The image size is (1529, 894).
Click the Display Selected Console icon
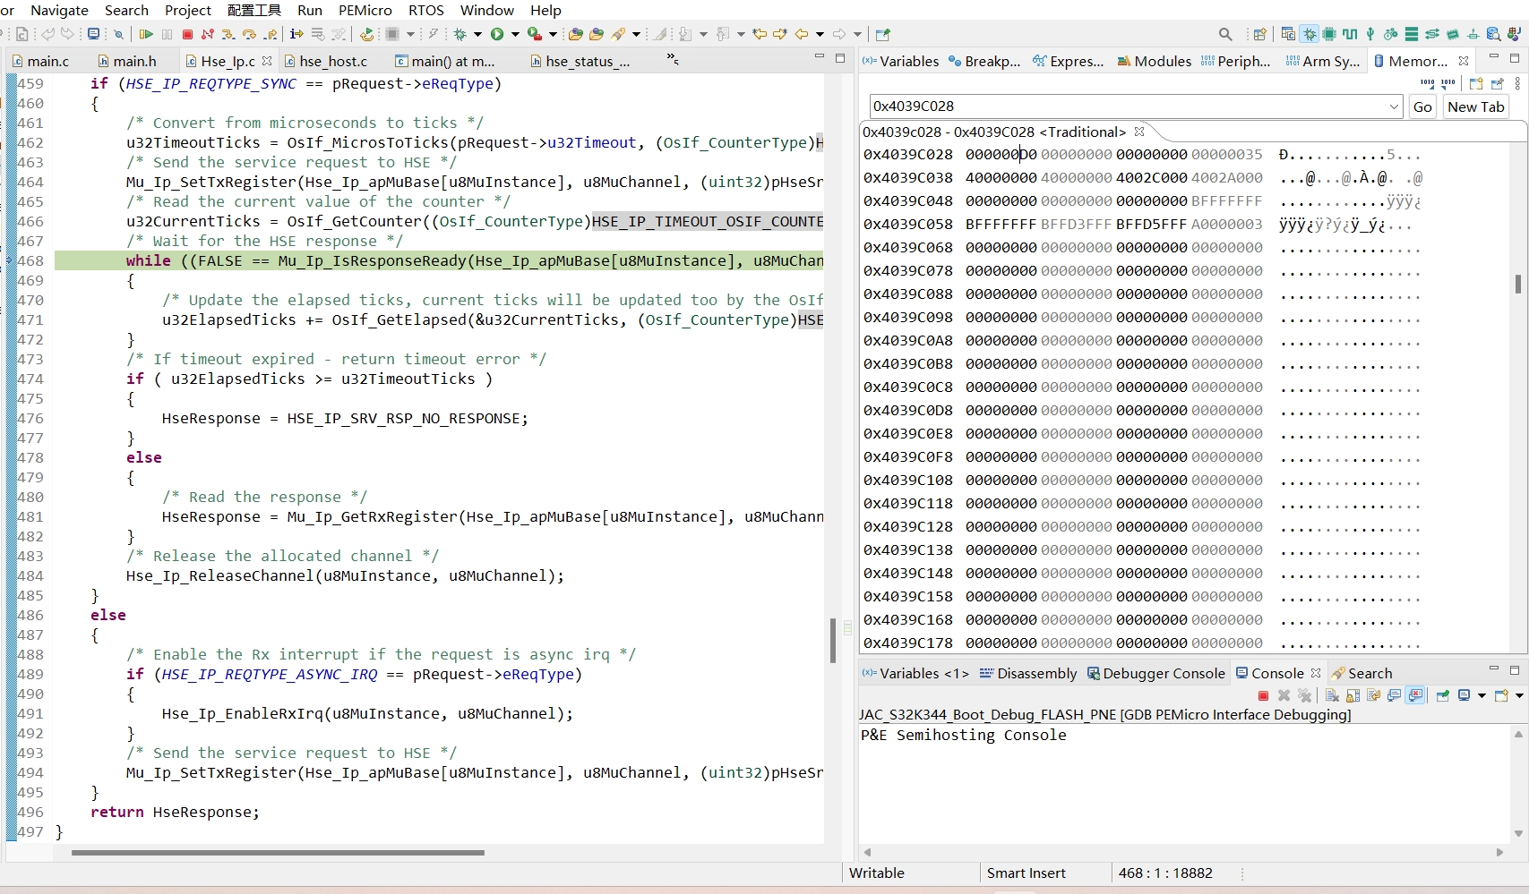click(x=1464, y=695)
